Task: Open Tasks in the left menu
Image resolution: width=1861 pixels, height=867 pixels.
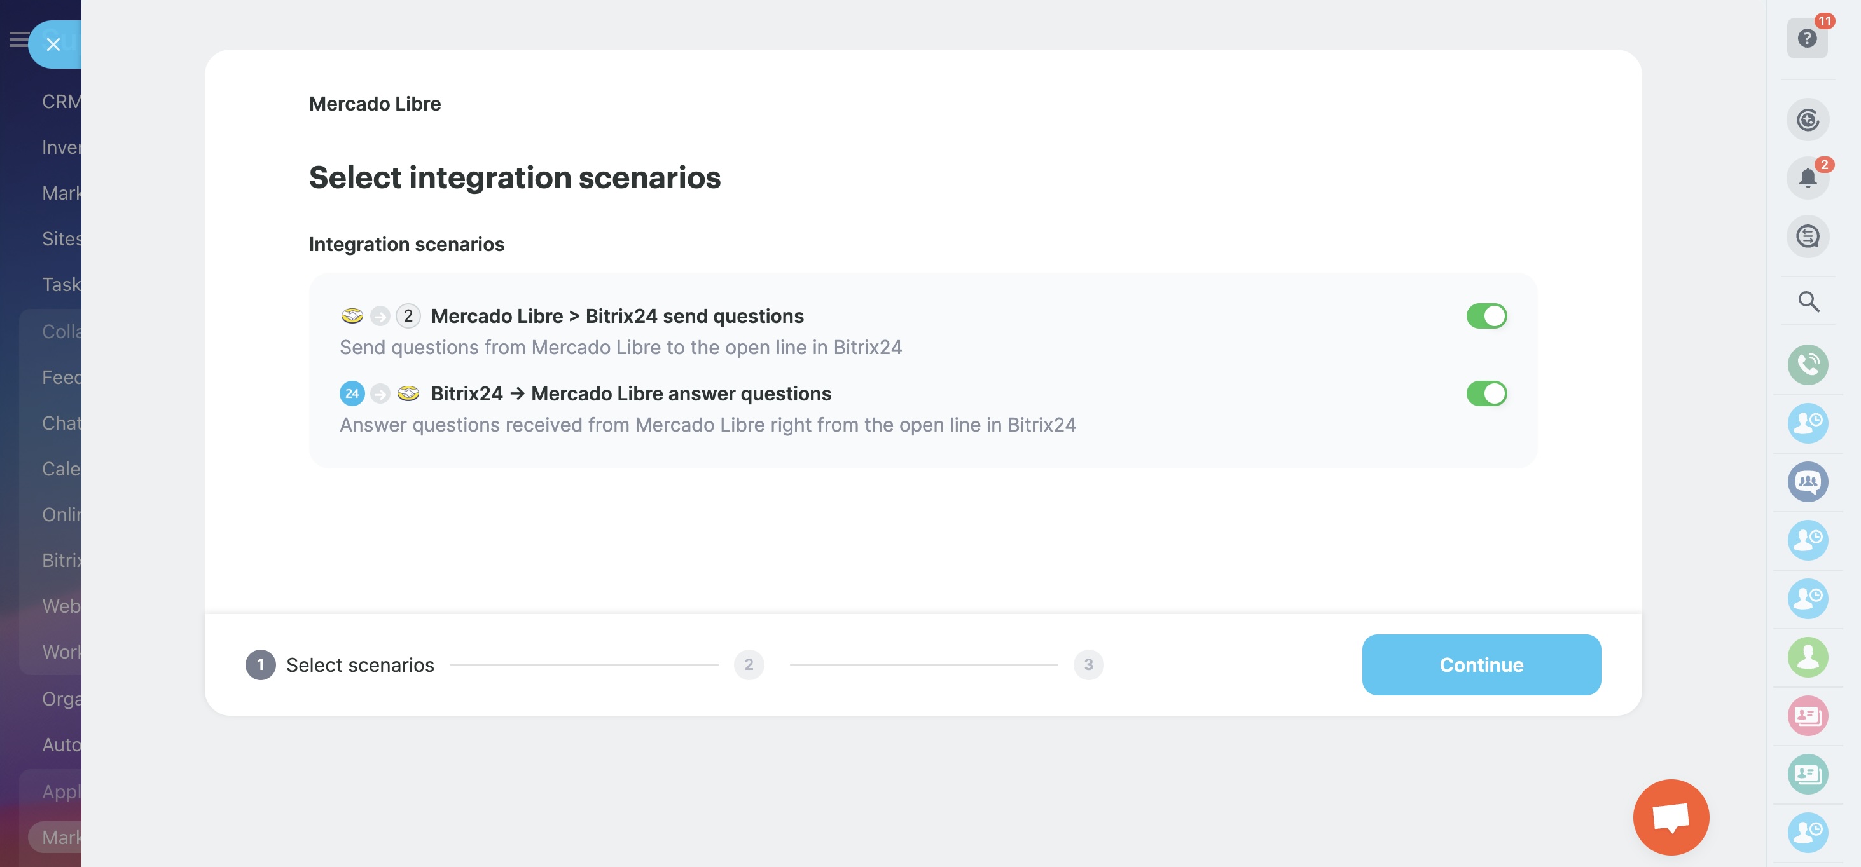Action: pyautogui.click(x=60, y=284)
